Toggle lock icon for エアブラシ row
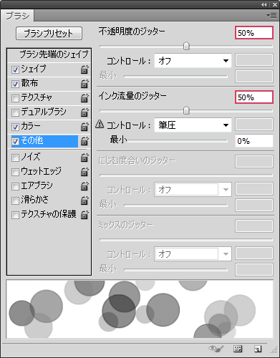 (85, 186)
